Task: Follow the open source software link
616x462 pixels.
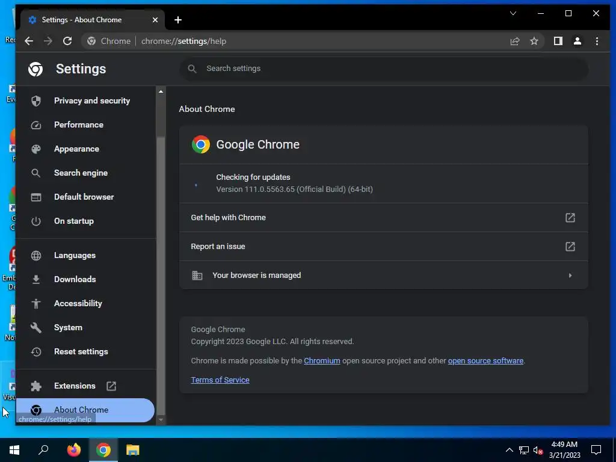Action: 485,361
